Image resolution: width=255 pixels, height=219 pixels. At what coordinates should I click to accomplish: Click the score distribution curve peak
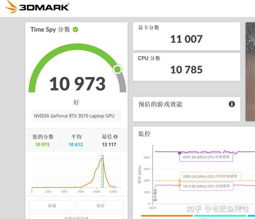(x=102, y=158)
